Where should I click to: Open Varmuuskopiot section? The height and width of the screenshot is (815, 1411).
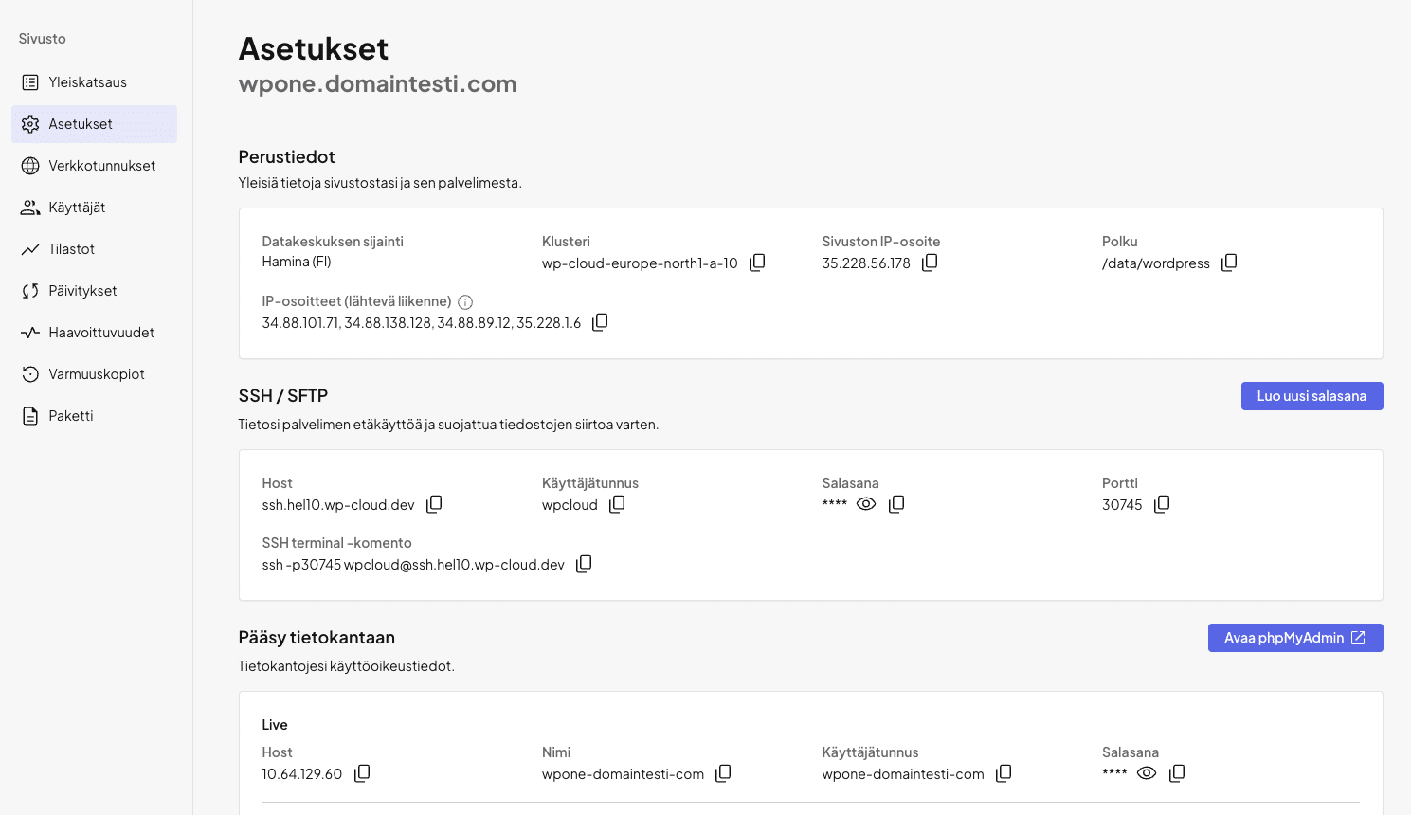click(x=96, y=374)
